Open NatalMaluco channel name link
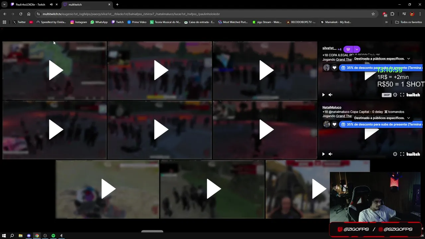This screenshot has width=425, height=239. (332, 107)
